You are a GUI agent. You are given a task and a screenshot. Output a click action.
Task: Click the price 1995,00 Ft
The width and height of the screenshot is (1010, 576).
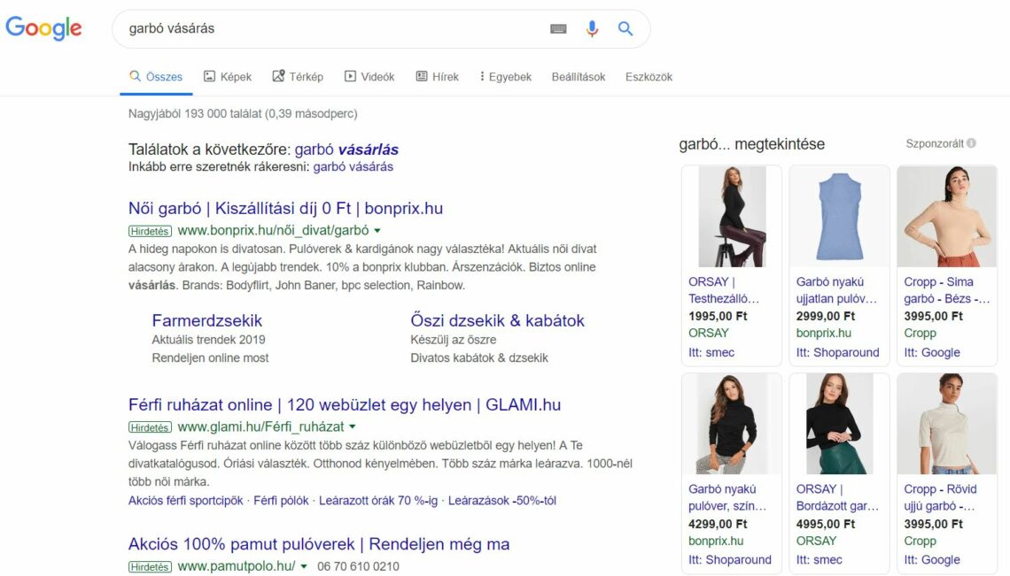tap(718, 316)
